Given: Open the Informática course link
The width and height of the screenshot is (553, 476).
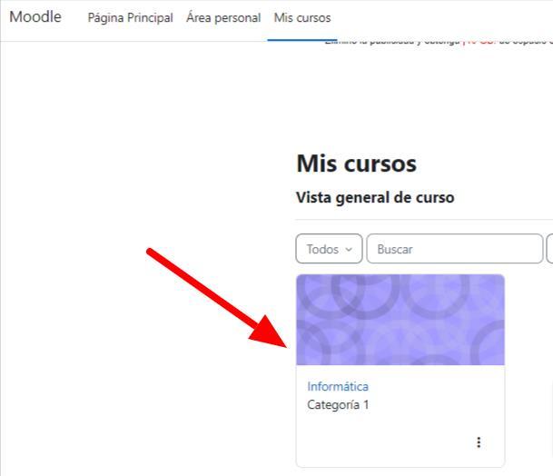Looking at the screenshot, I should pos(338,386).
